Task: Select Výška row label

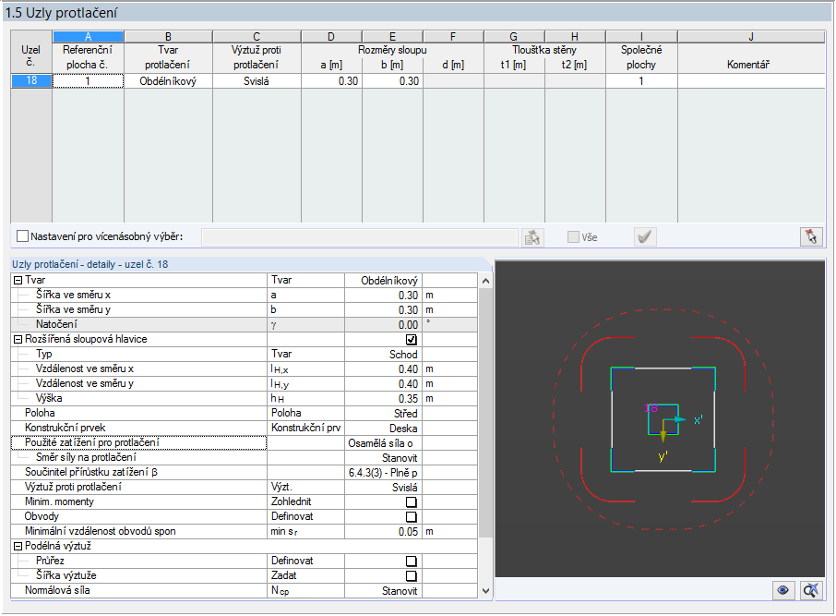Action: point(49,399)
